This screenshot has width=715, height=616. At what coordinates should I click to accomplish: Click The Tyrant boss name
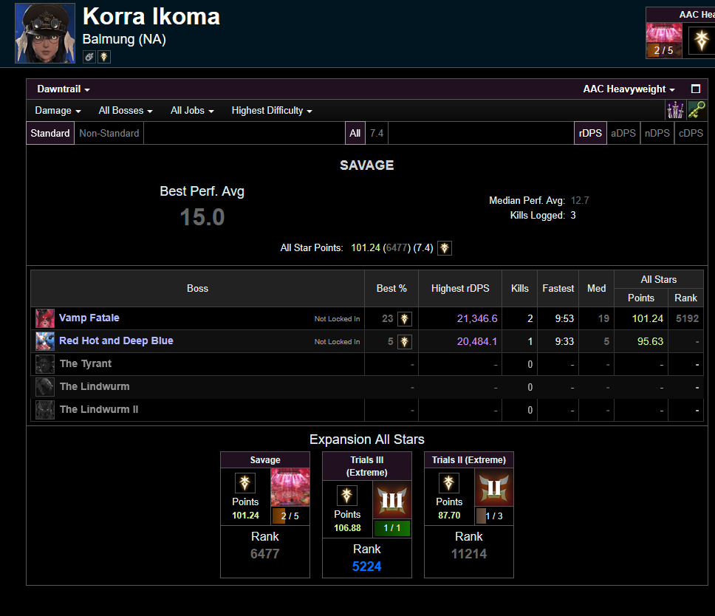[x=86, y=363]
